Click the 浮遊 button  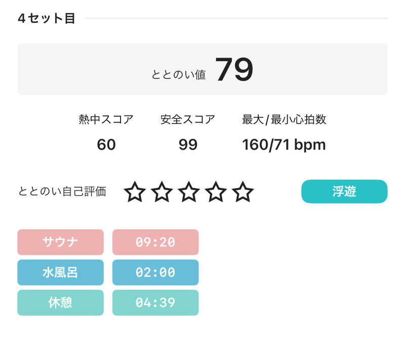(344, 191)
